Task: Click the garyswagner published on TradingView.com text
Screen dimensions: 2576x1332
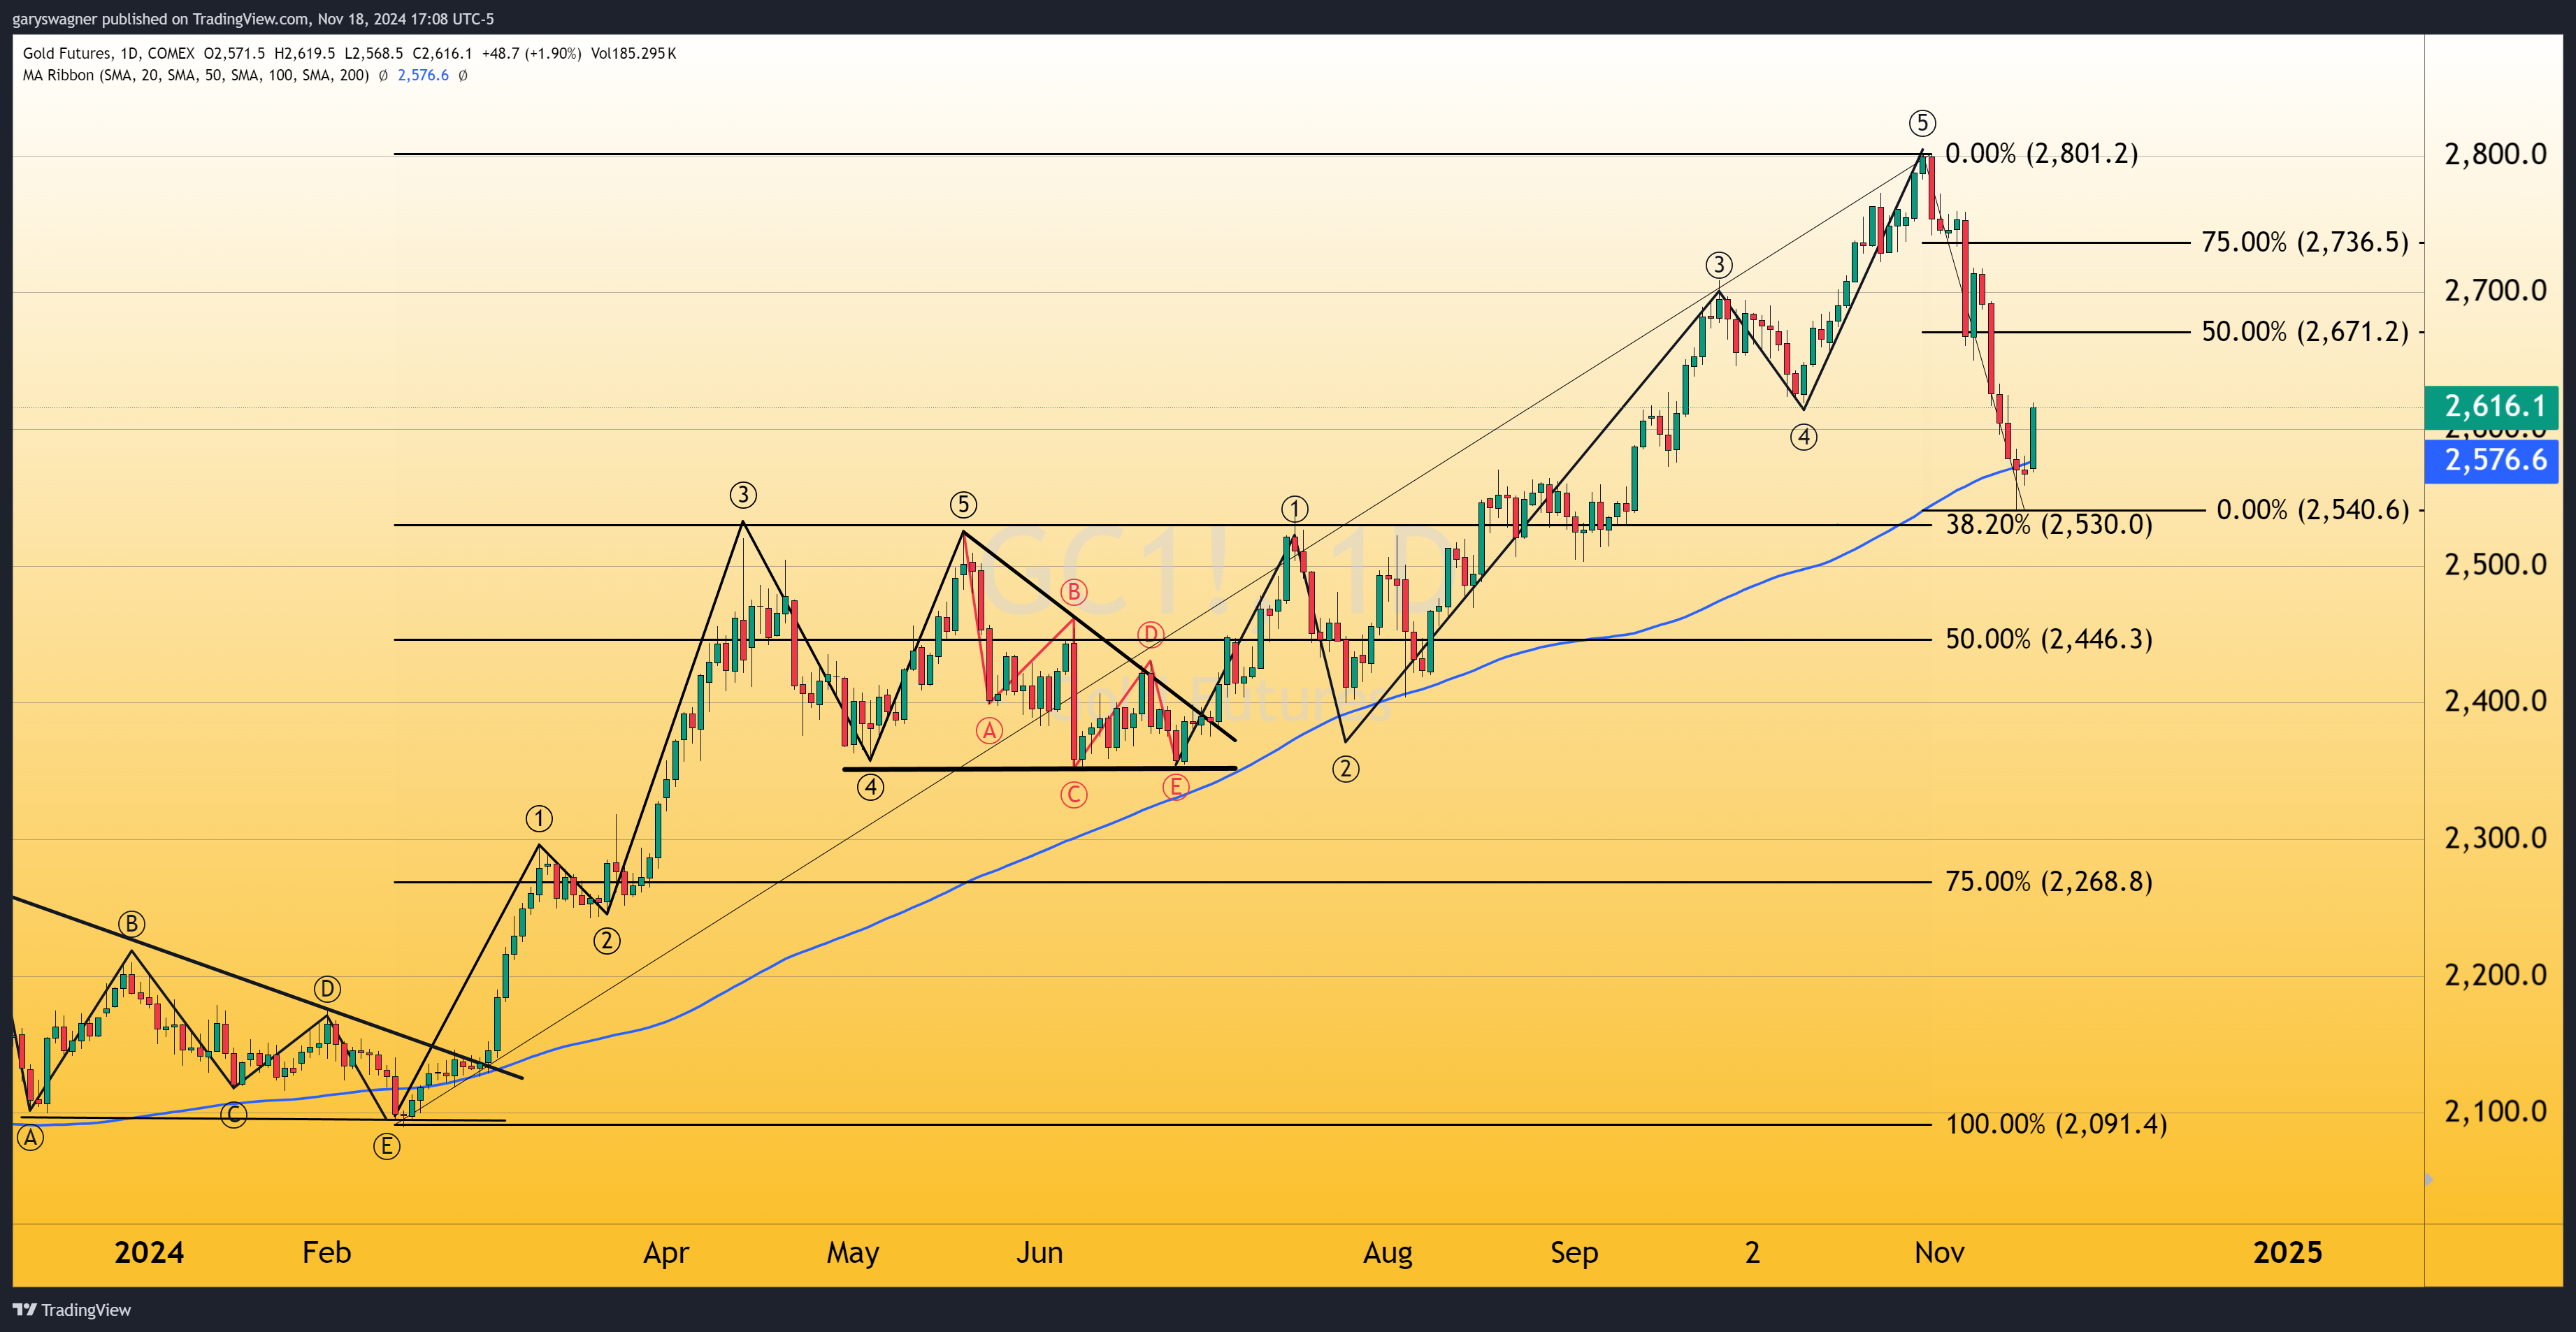Action: [x=160, y=18]
